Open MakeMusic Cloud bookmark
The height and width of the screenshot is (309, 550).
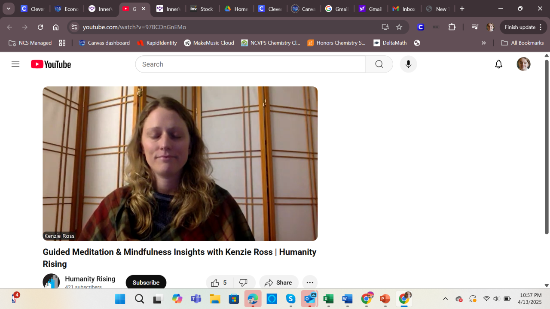click(209, 43)
